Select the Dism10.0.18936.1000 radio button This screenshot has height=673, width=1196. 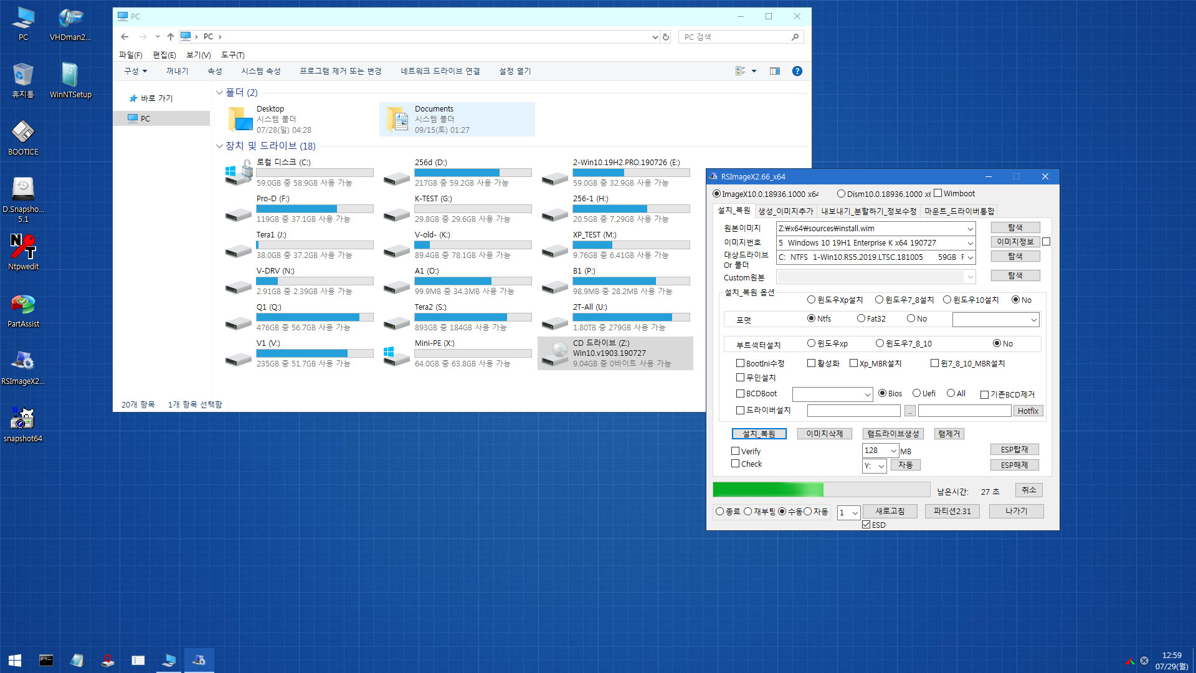pos(841,194)
